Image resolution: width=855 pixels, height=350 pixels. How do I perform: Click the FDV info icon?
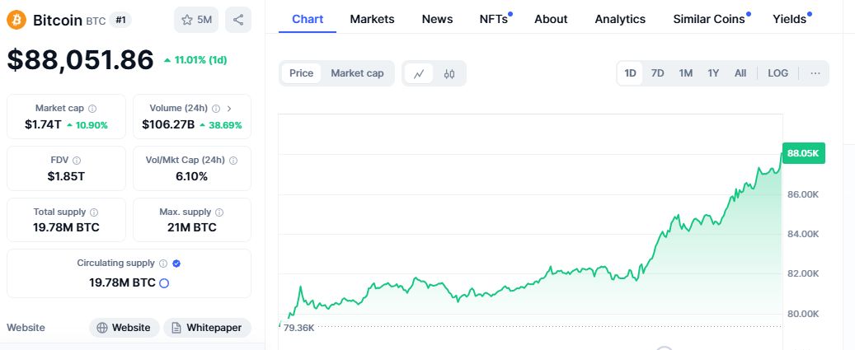pos(77,160)
